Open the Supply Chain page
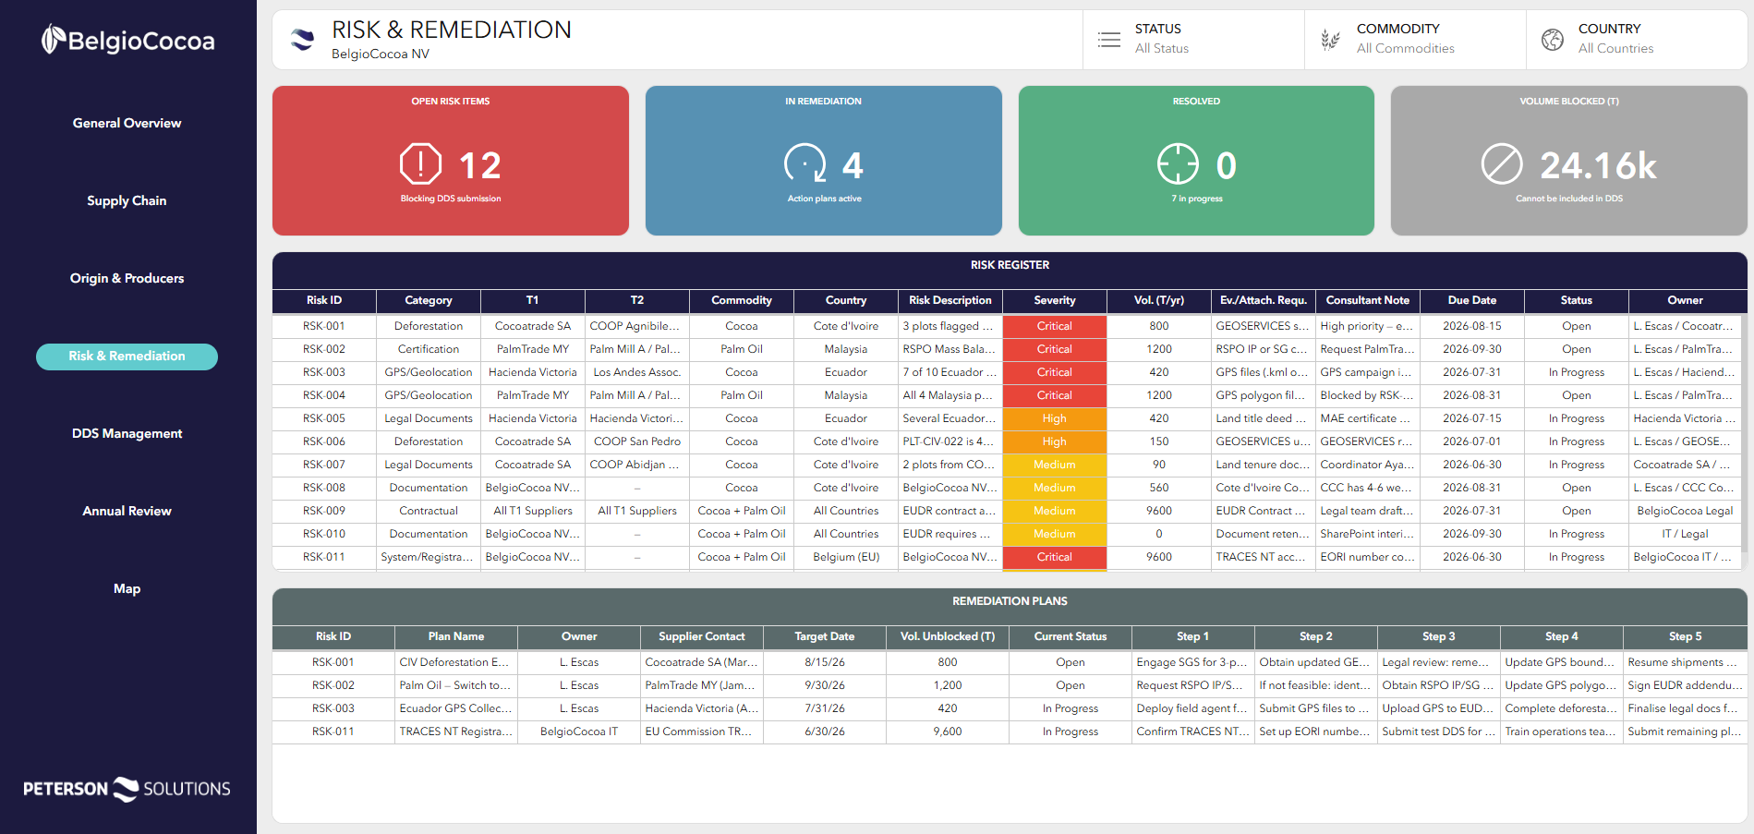Viewport: 1754px width, 834px height. pos(127,200)
